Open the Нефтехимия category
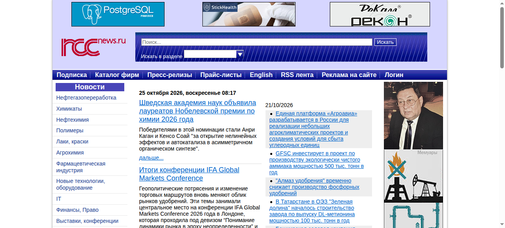The height and width of the screenshot is (228, 505). click(x=73, y=120)
